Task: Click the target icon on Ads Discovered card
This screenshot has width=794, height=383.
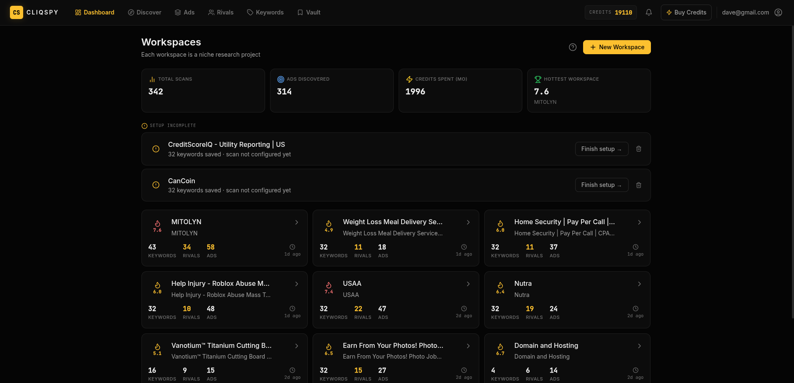Action: click(280, 79)
